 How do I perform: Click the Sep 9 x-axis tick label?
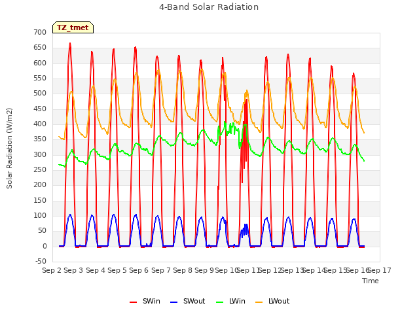coord(204,270)
